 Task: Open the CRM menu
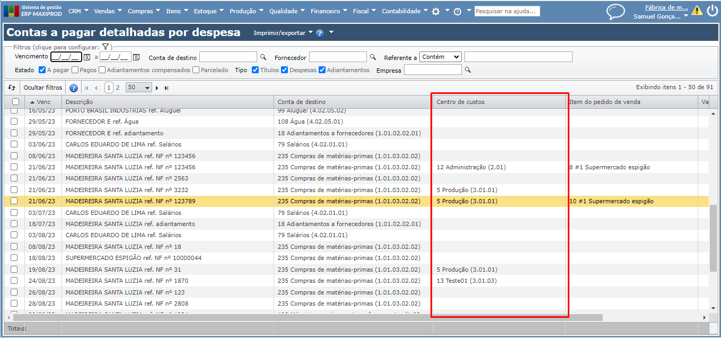click(78, 11)
